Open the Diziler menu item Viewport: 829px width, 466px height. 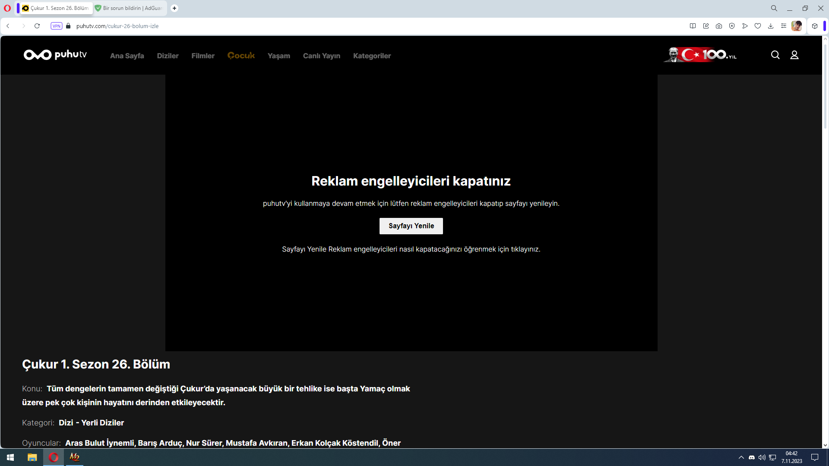[168, 56]
